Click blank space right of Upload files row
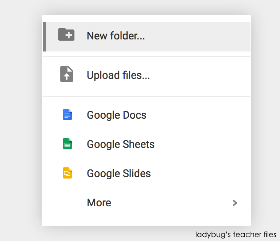Viewport: 280px width, 241px height. click(x=204, y=75)
